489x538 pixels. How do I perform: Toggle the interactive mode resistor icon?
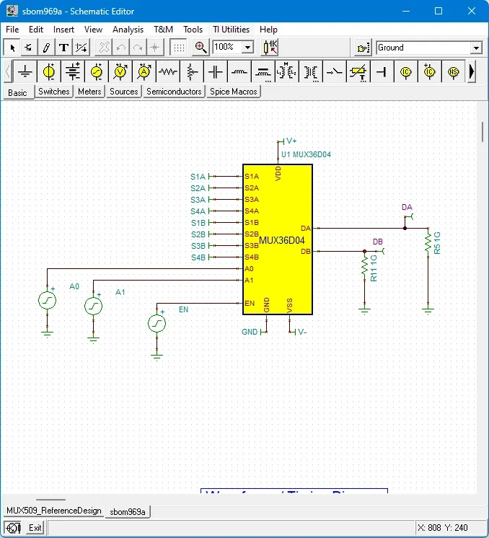[x=270, y=48]
